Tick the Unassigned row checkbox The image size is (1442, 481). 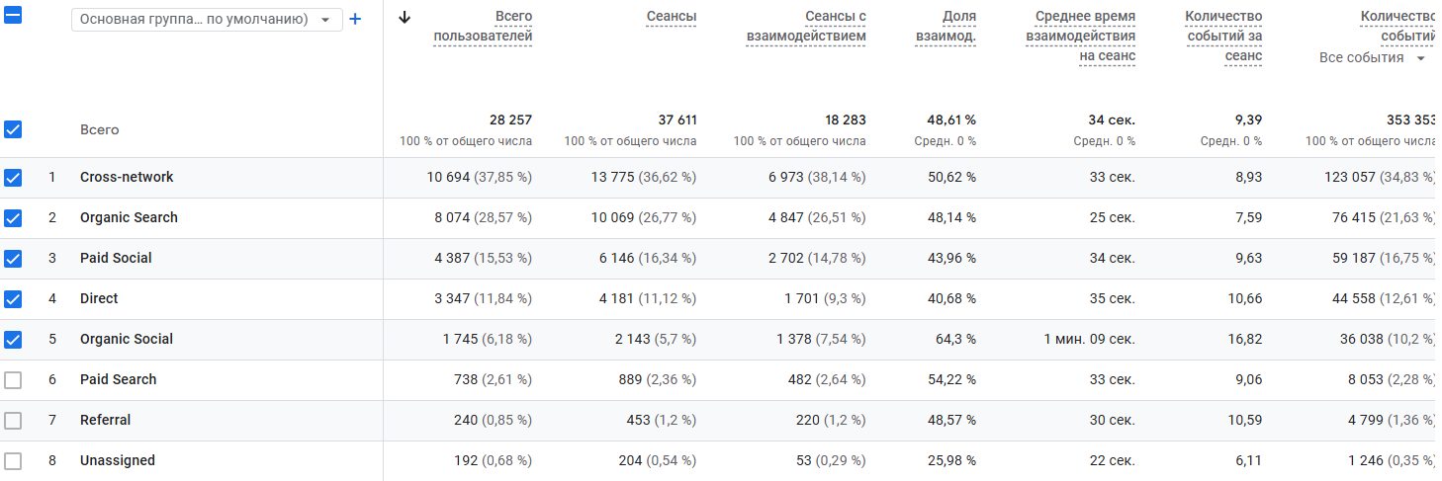pos(13,461)
